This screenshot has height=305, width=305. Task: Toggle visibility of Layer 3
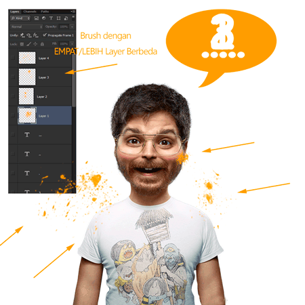point(13,77)
